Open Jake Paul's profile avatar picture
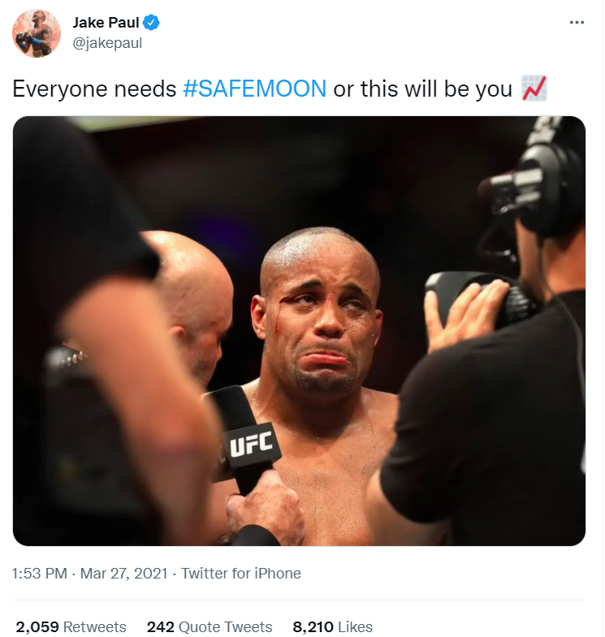Image resolution: width=605 pixels, height=637 pixels. [x=36, y=33]
